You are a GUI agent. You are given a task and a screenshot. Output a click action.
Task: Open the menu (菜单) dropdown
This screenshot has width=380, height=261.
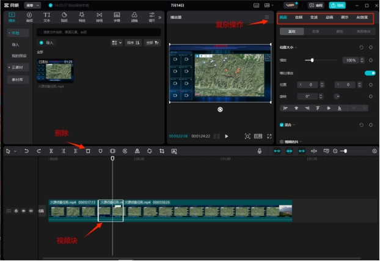pyautogui.click(x=32, y=5)
